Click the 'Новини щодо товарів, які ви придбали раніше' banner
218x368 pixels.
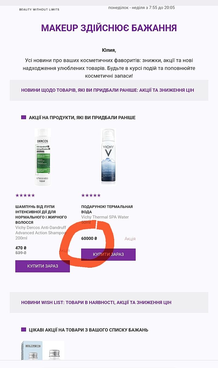coord(108,90)
